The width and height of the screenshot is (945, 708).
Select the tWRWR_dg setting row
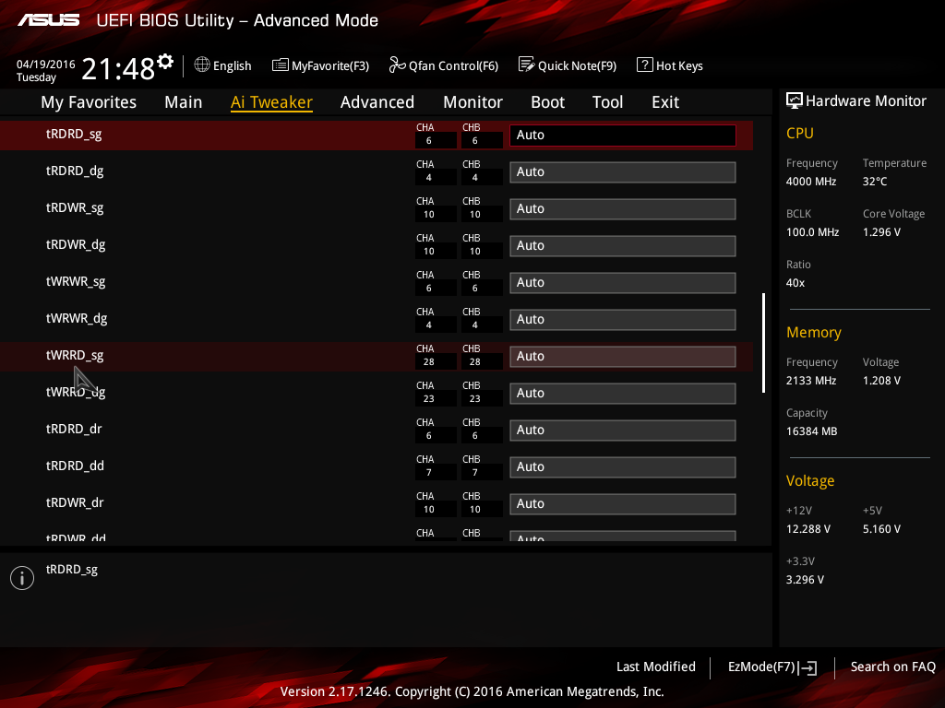coord(377,319)
